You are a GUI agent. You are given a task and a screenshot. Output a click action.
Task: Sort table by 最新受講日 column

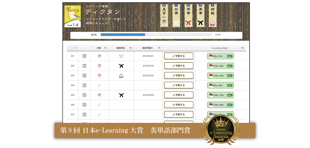click(148, 48)
